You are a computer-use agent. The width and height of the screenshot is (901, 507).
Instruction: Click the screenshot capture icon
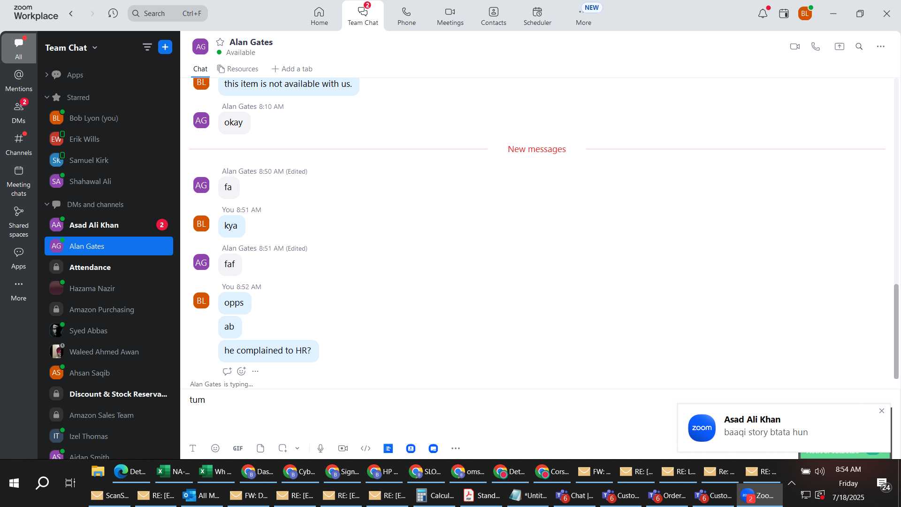[x=283, y=448]
